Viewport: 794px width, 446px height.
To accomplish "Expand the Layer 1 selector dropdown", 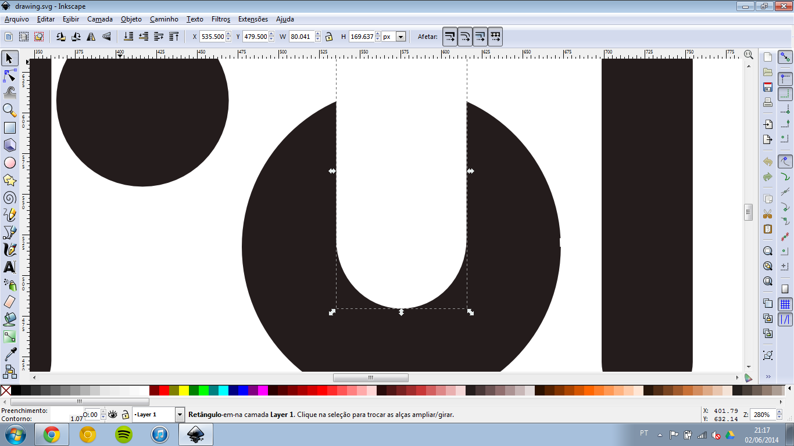I will click(180, 415).
